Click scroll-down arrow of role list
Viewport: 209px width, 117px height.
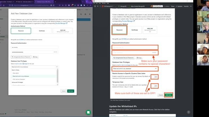coord(57,84)
